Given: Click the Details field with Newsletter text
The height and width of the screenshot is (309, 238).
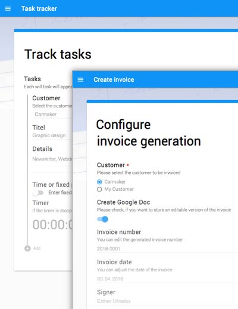Looking at the screenshot, I should click(x=52, y=159).
